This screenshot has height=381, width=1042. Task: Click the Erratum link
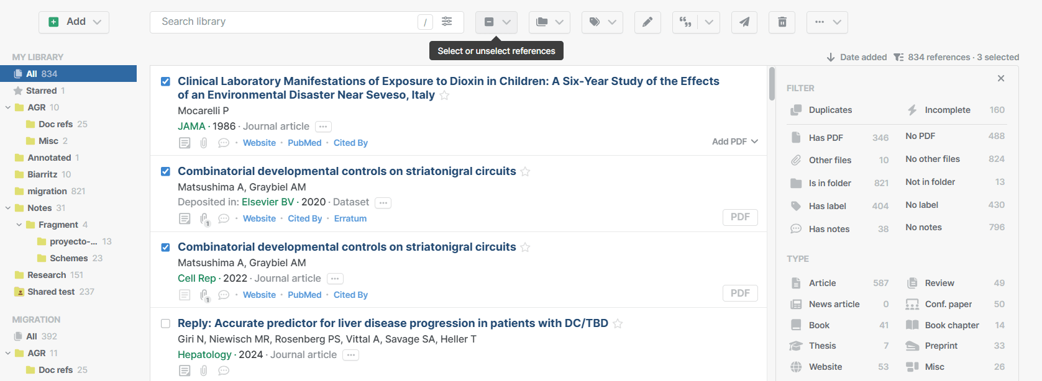350,218
